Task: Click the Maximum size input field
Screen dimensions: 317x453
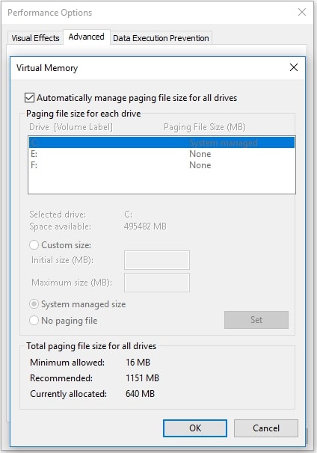Action: click(x=157, y=283)
